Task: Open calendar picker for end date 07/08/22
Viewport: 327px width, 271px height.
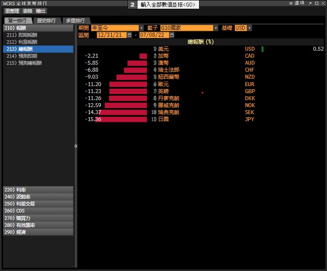Action: point(172,35)
